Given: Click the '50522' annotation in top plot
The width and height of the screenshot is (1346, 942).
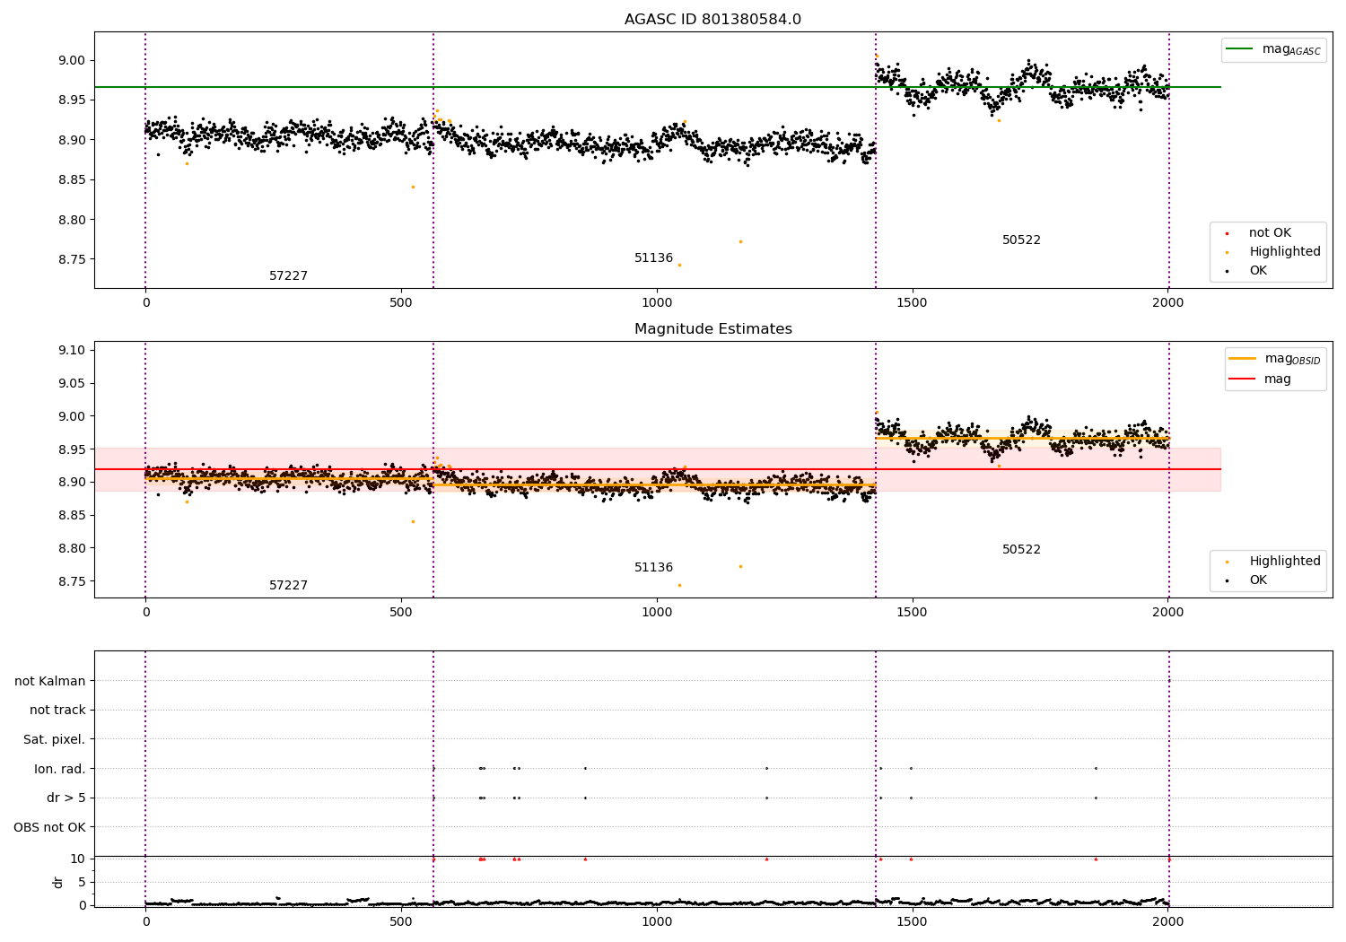Looking at the screenshot, I should [x=1021, y=240].
